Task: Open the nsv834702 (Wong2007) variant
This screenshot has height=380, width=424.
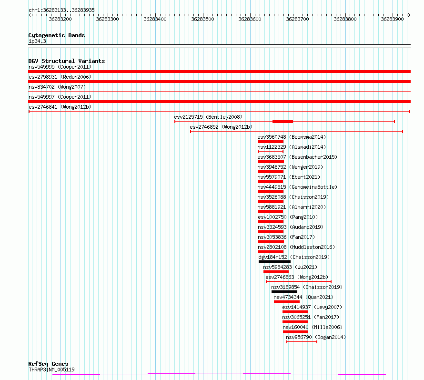Action: click(x=57, y=87)
